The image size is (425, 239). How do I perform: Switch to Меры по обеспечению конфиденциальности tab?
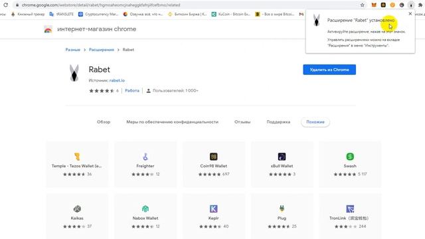[173, 122]
